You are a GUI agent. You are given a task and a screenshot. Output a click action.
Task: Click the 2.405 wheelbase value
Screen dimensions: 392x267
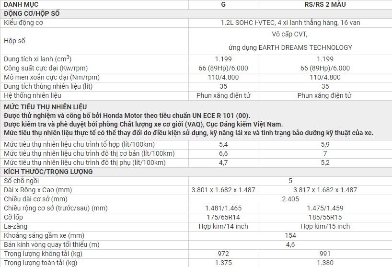(x=290, y=199)
